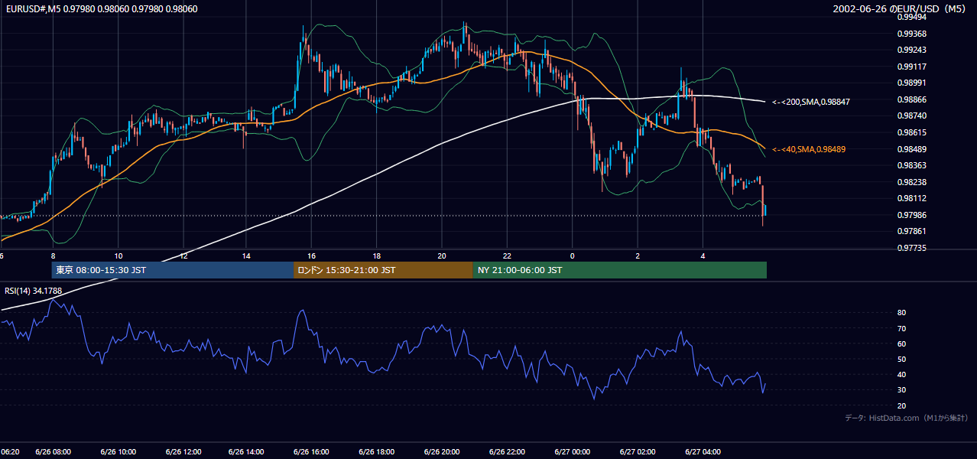Select the 200 SMA 0.98847 label
977x459 pixels.
(x=811, y=102)
